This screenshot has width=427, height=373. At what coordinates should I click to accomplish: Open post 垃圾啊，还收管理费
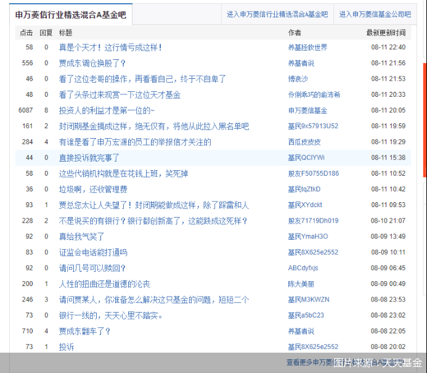pyautogui.click(x=93, y=189)
